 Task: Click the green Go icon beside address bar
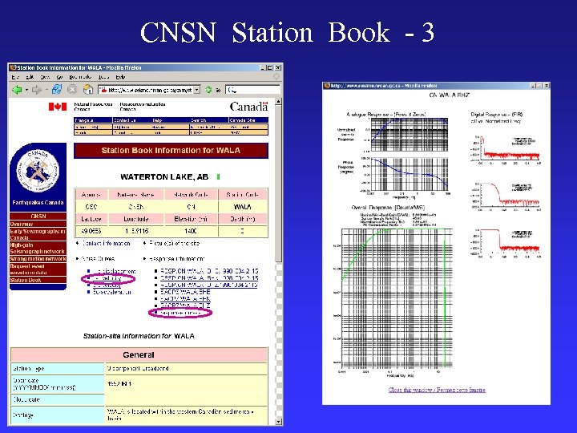click(208, 90)
